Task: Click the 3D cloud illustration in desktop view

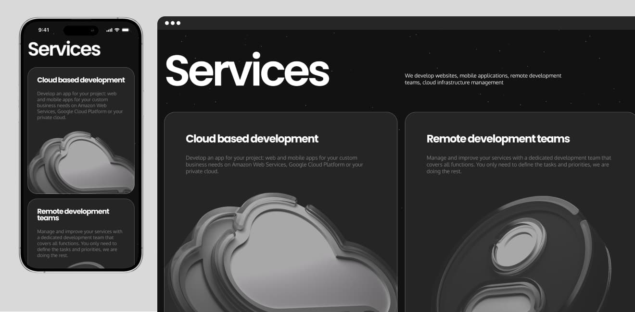Action: [284, 254]
